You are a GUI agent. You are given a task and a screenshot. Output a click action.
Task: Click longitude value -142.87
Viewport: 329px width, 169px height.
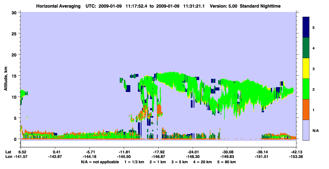pos(55,157)
